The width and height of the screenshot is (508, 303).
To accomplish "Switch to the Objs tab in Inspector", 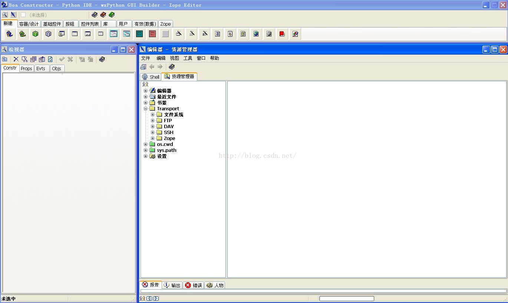I will pyautogui.click(x=57, y=68).
